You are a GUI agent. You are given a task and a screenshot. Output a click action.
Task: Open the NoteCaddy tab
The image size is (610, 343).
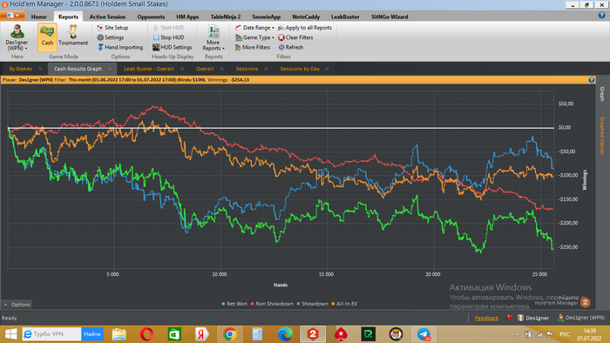click(306, 17)
